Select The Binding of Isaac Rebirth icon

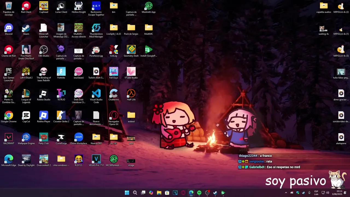click(44, 74)
